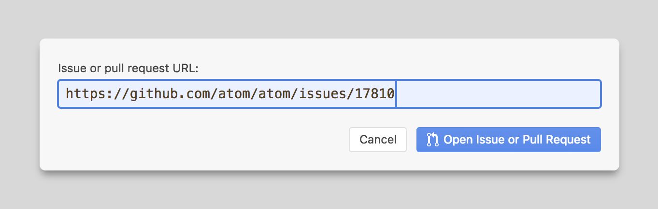Dismiss dialog by clicking gray backdrop outside it

(329, 19)
